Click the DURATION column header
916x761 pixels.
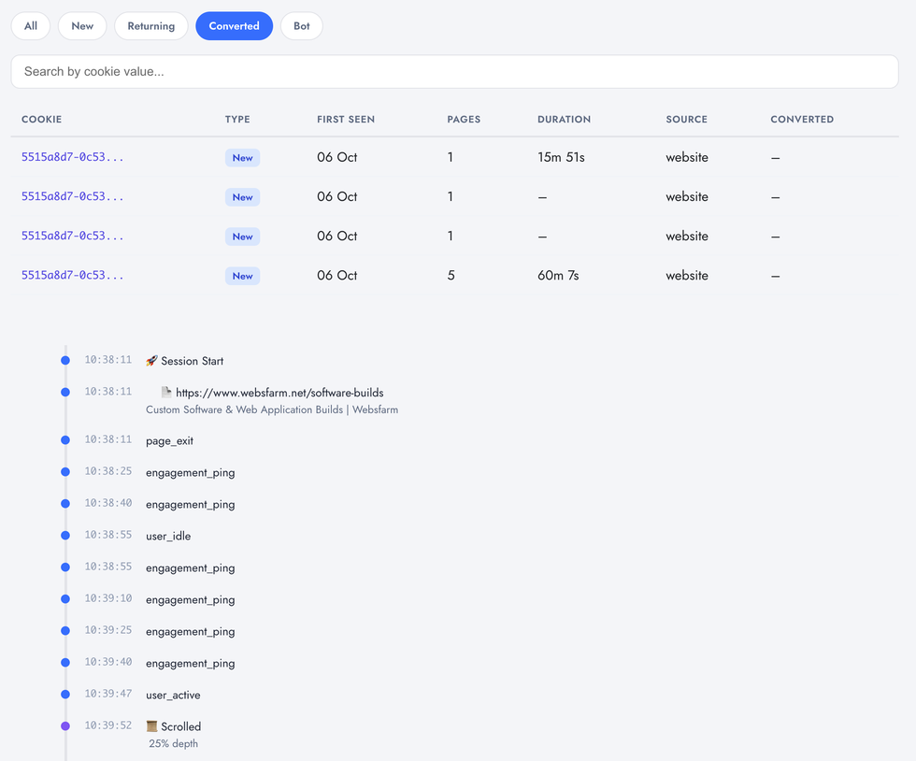(x=564, y=120)
